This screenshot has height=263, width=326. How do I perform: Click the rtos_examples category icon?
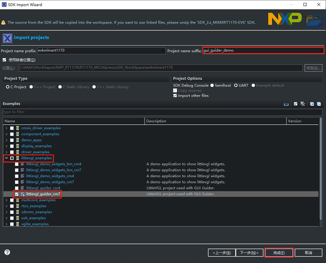pos(18,206)
